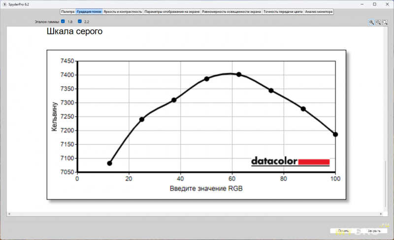Open the Палитра tab
This screenshot has height=240, width=394.
[x=67, y=11]
